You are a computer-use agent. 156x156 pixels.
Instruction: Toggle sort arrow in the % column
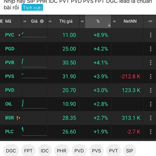click(109, 25)
